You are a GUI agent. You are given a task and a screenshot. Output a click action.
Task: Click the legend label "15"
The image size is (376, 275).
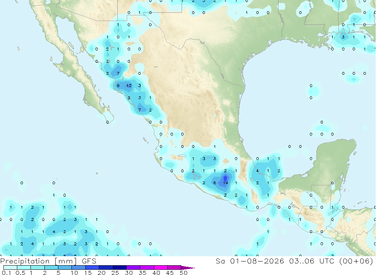click(88, 273)
